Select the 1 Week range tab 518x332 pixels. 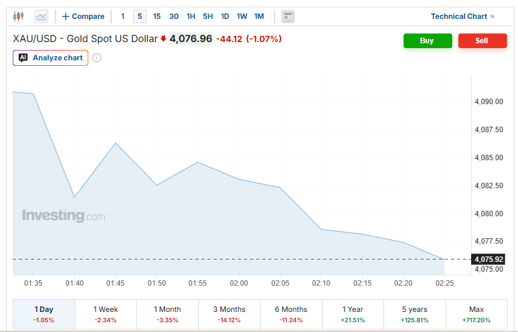click(106, 314)
